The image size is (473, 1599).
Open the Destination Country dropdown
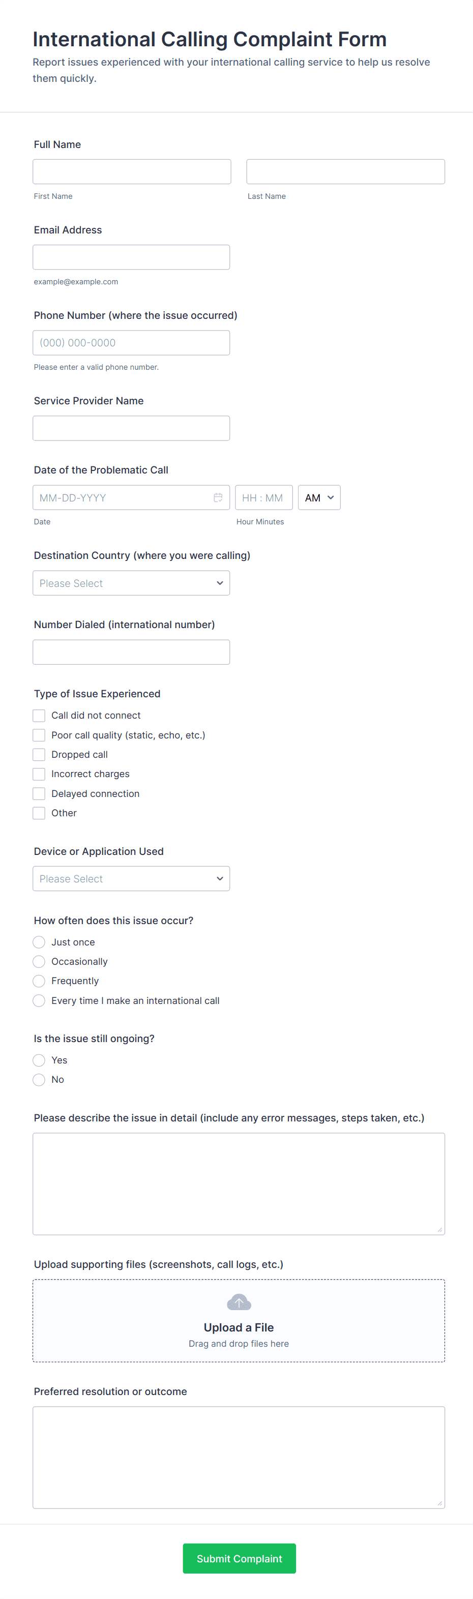pyautogui.click(x=131, y=583)
